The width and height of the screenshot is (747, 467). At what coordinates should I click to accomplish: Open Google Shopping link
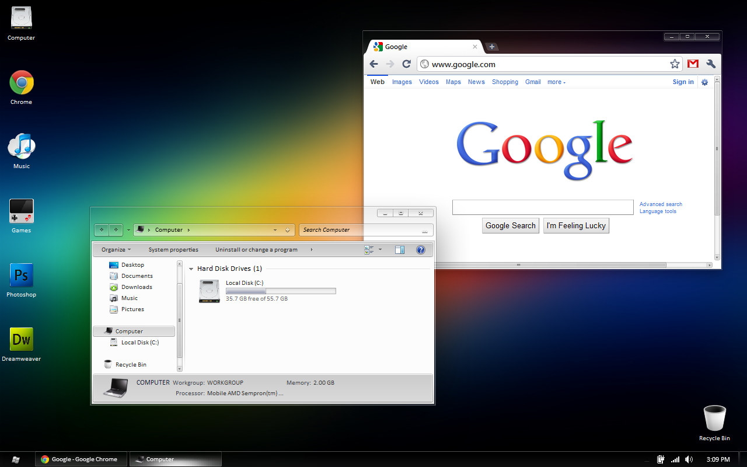505,82
